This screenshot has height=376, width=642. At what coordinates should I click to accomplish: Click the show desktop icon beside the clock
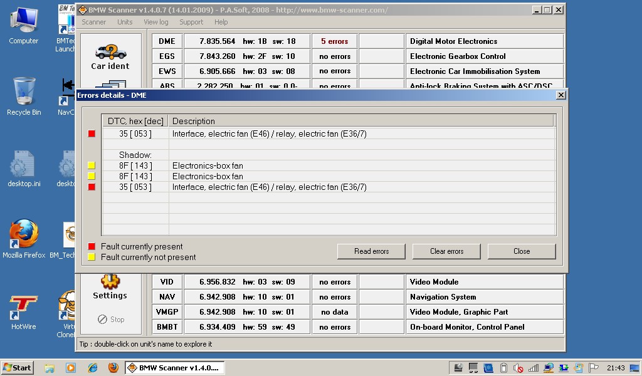[x=634, y=368]
